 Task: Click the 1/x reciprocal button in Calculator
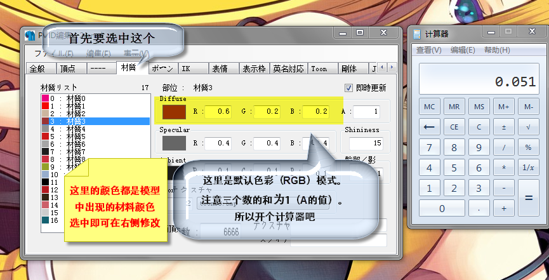529,168
